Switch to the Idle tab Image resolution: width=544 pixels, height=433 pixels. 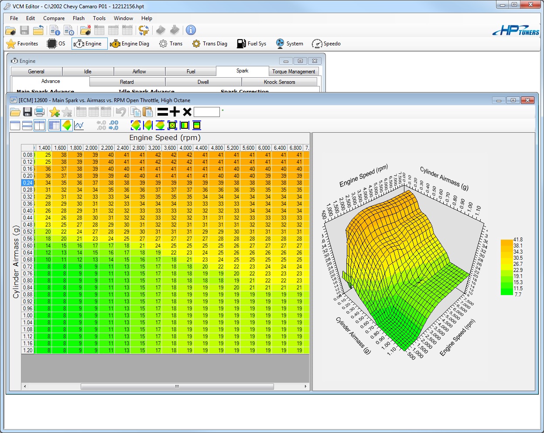88,72
